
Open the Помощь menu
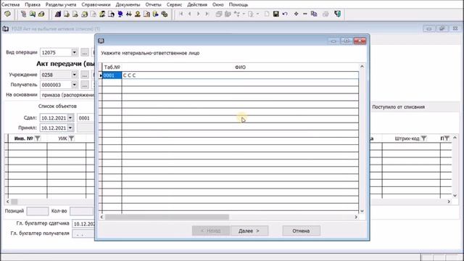239,5
